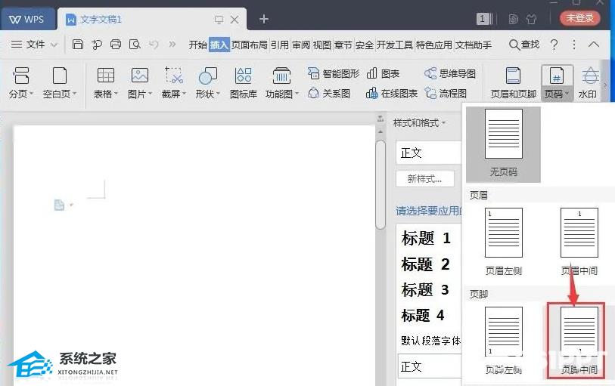The width and height of the screenshot is (615, 386).
Task: Click the skin shirt icon in title bar
Action: 532,19
